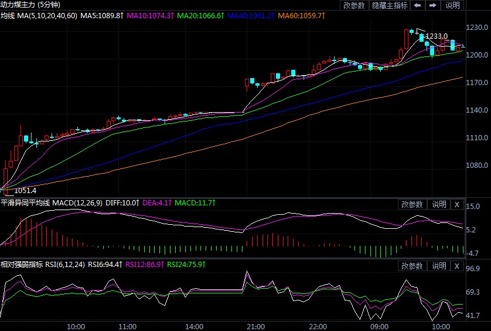Screen dimensions: 491x331
Task: Click the left arrow button in top toolbar
Action: coord(417,5)
